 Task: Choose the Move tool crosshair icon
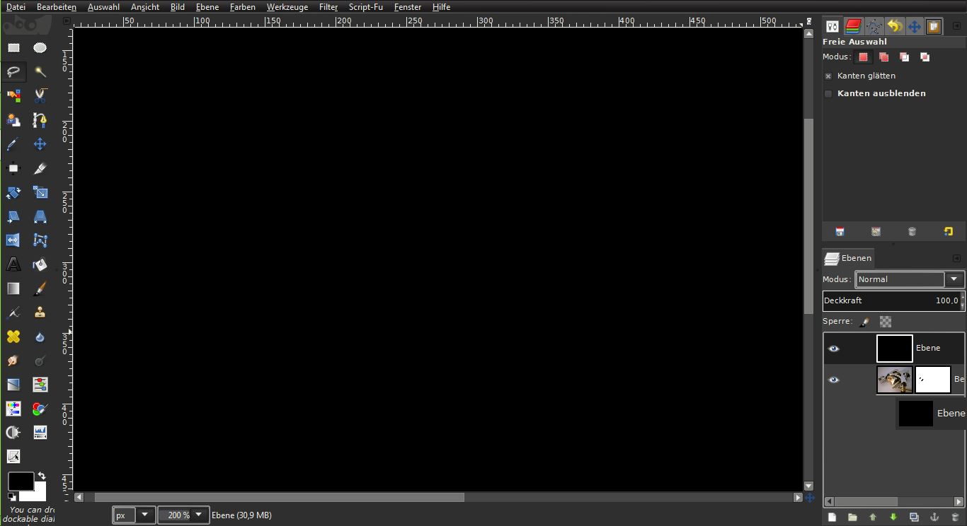40,144
